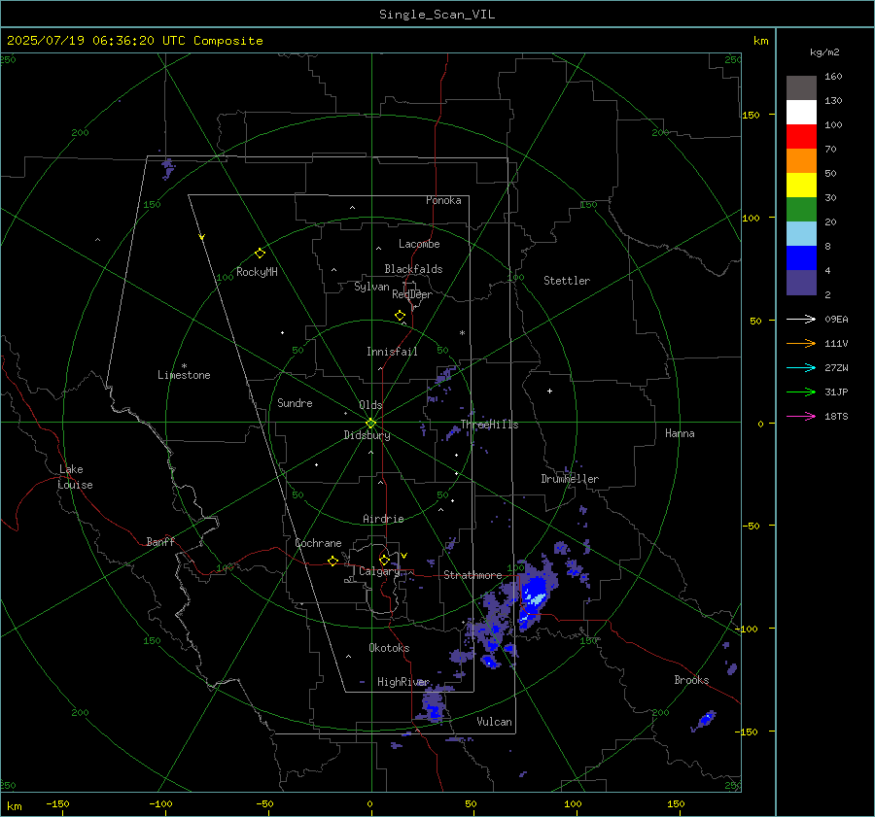Click the Hanna town label

pos(680,433)
